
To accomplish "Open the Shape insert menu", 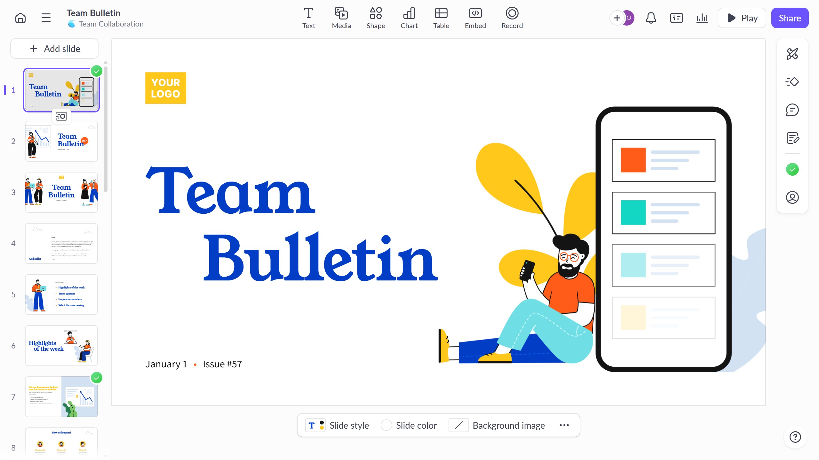I will point(376,18).
